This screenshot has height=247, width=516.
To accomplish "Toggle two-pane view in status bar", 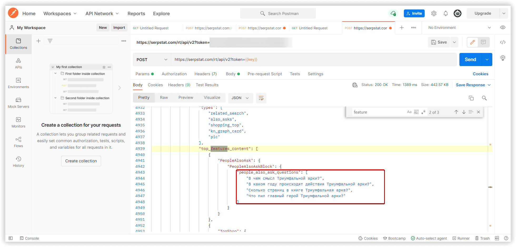I will pos(497,238).
